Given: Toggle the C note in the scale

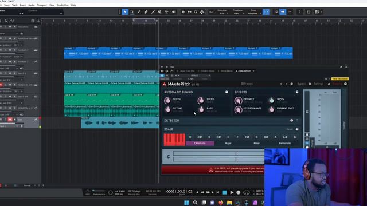Looking at the screenshot, I should pyautogui.click(x=190, y=137).
